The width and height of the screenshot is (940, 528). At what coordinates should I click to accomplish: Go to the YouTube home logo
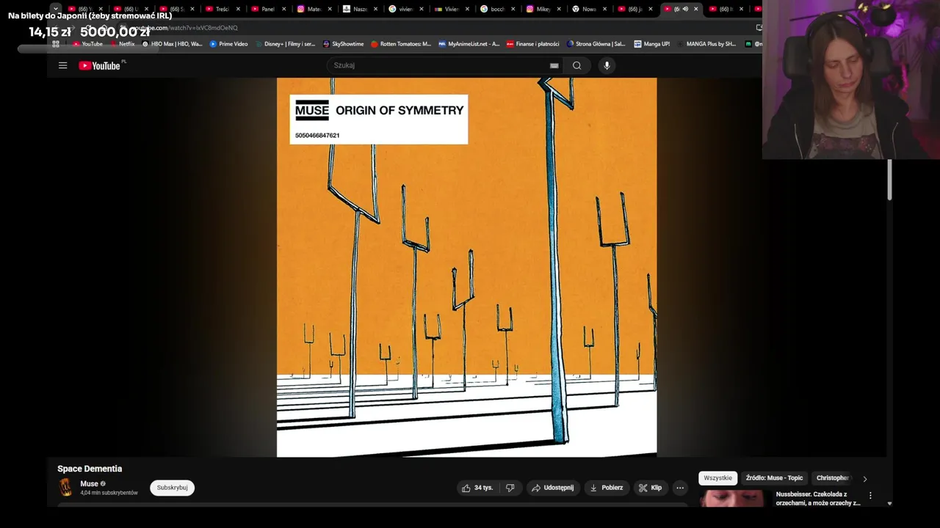click(x=99, y=65)
